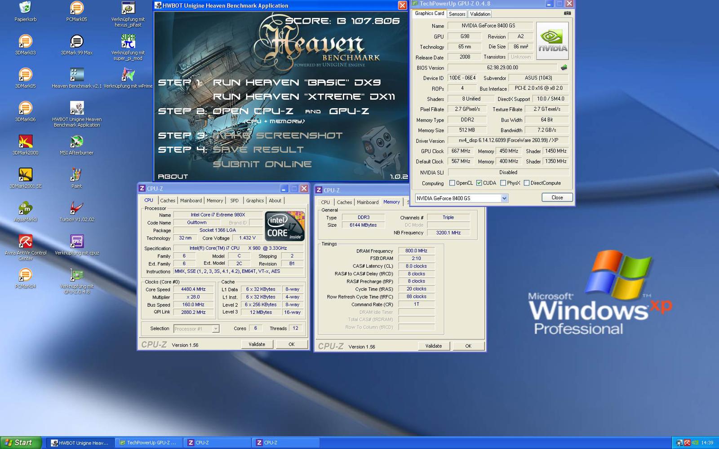Viewport: 719px width, 449px height.
Task: Click About in Heaven benchmark app
Action: pyautogui.click(x=173, y=176)
